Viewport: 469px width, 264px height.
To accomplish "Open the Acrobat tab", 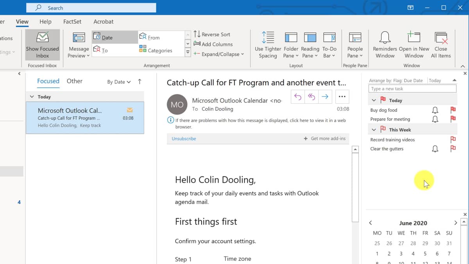I will point(104,22).
